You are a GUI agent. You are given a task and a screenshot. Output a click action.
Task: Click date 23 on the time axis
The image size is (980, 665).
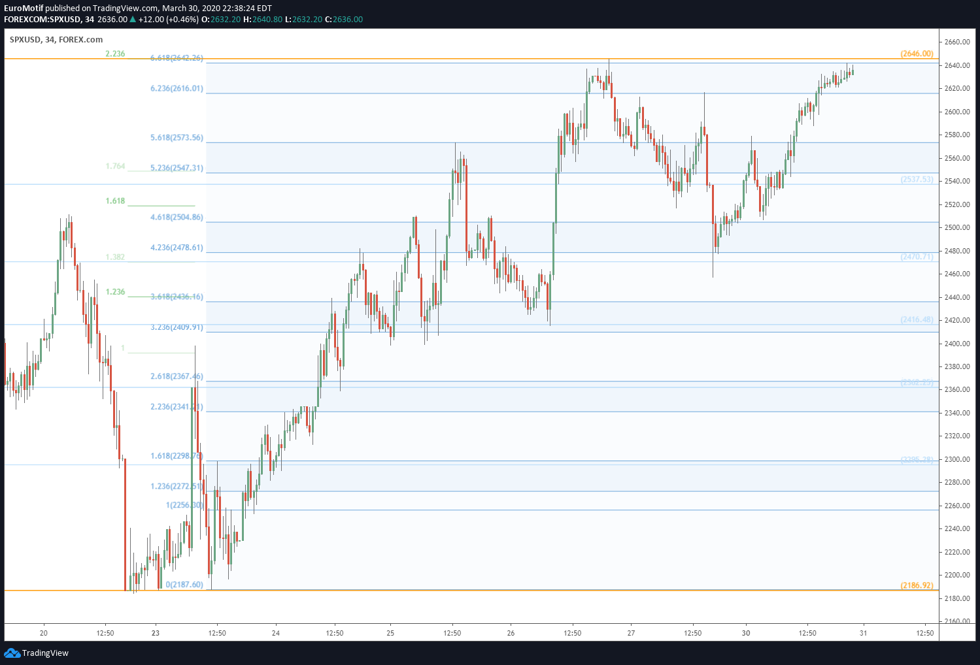point(155,633)
